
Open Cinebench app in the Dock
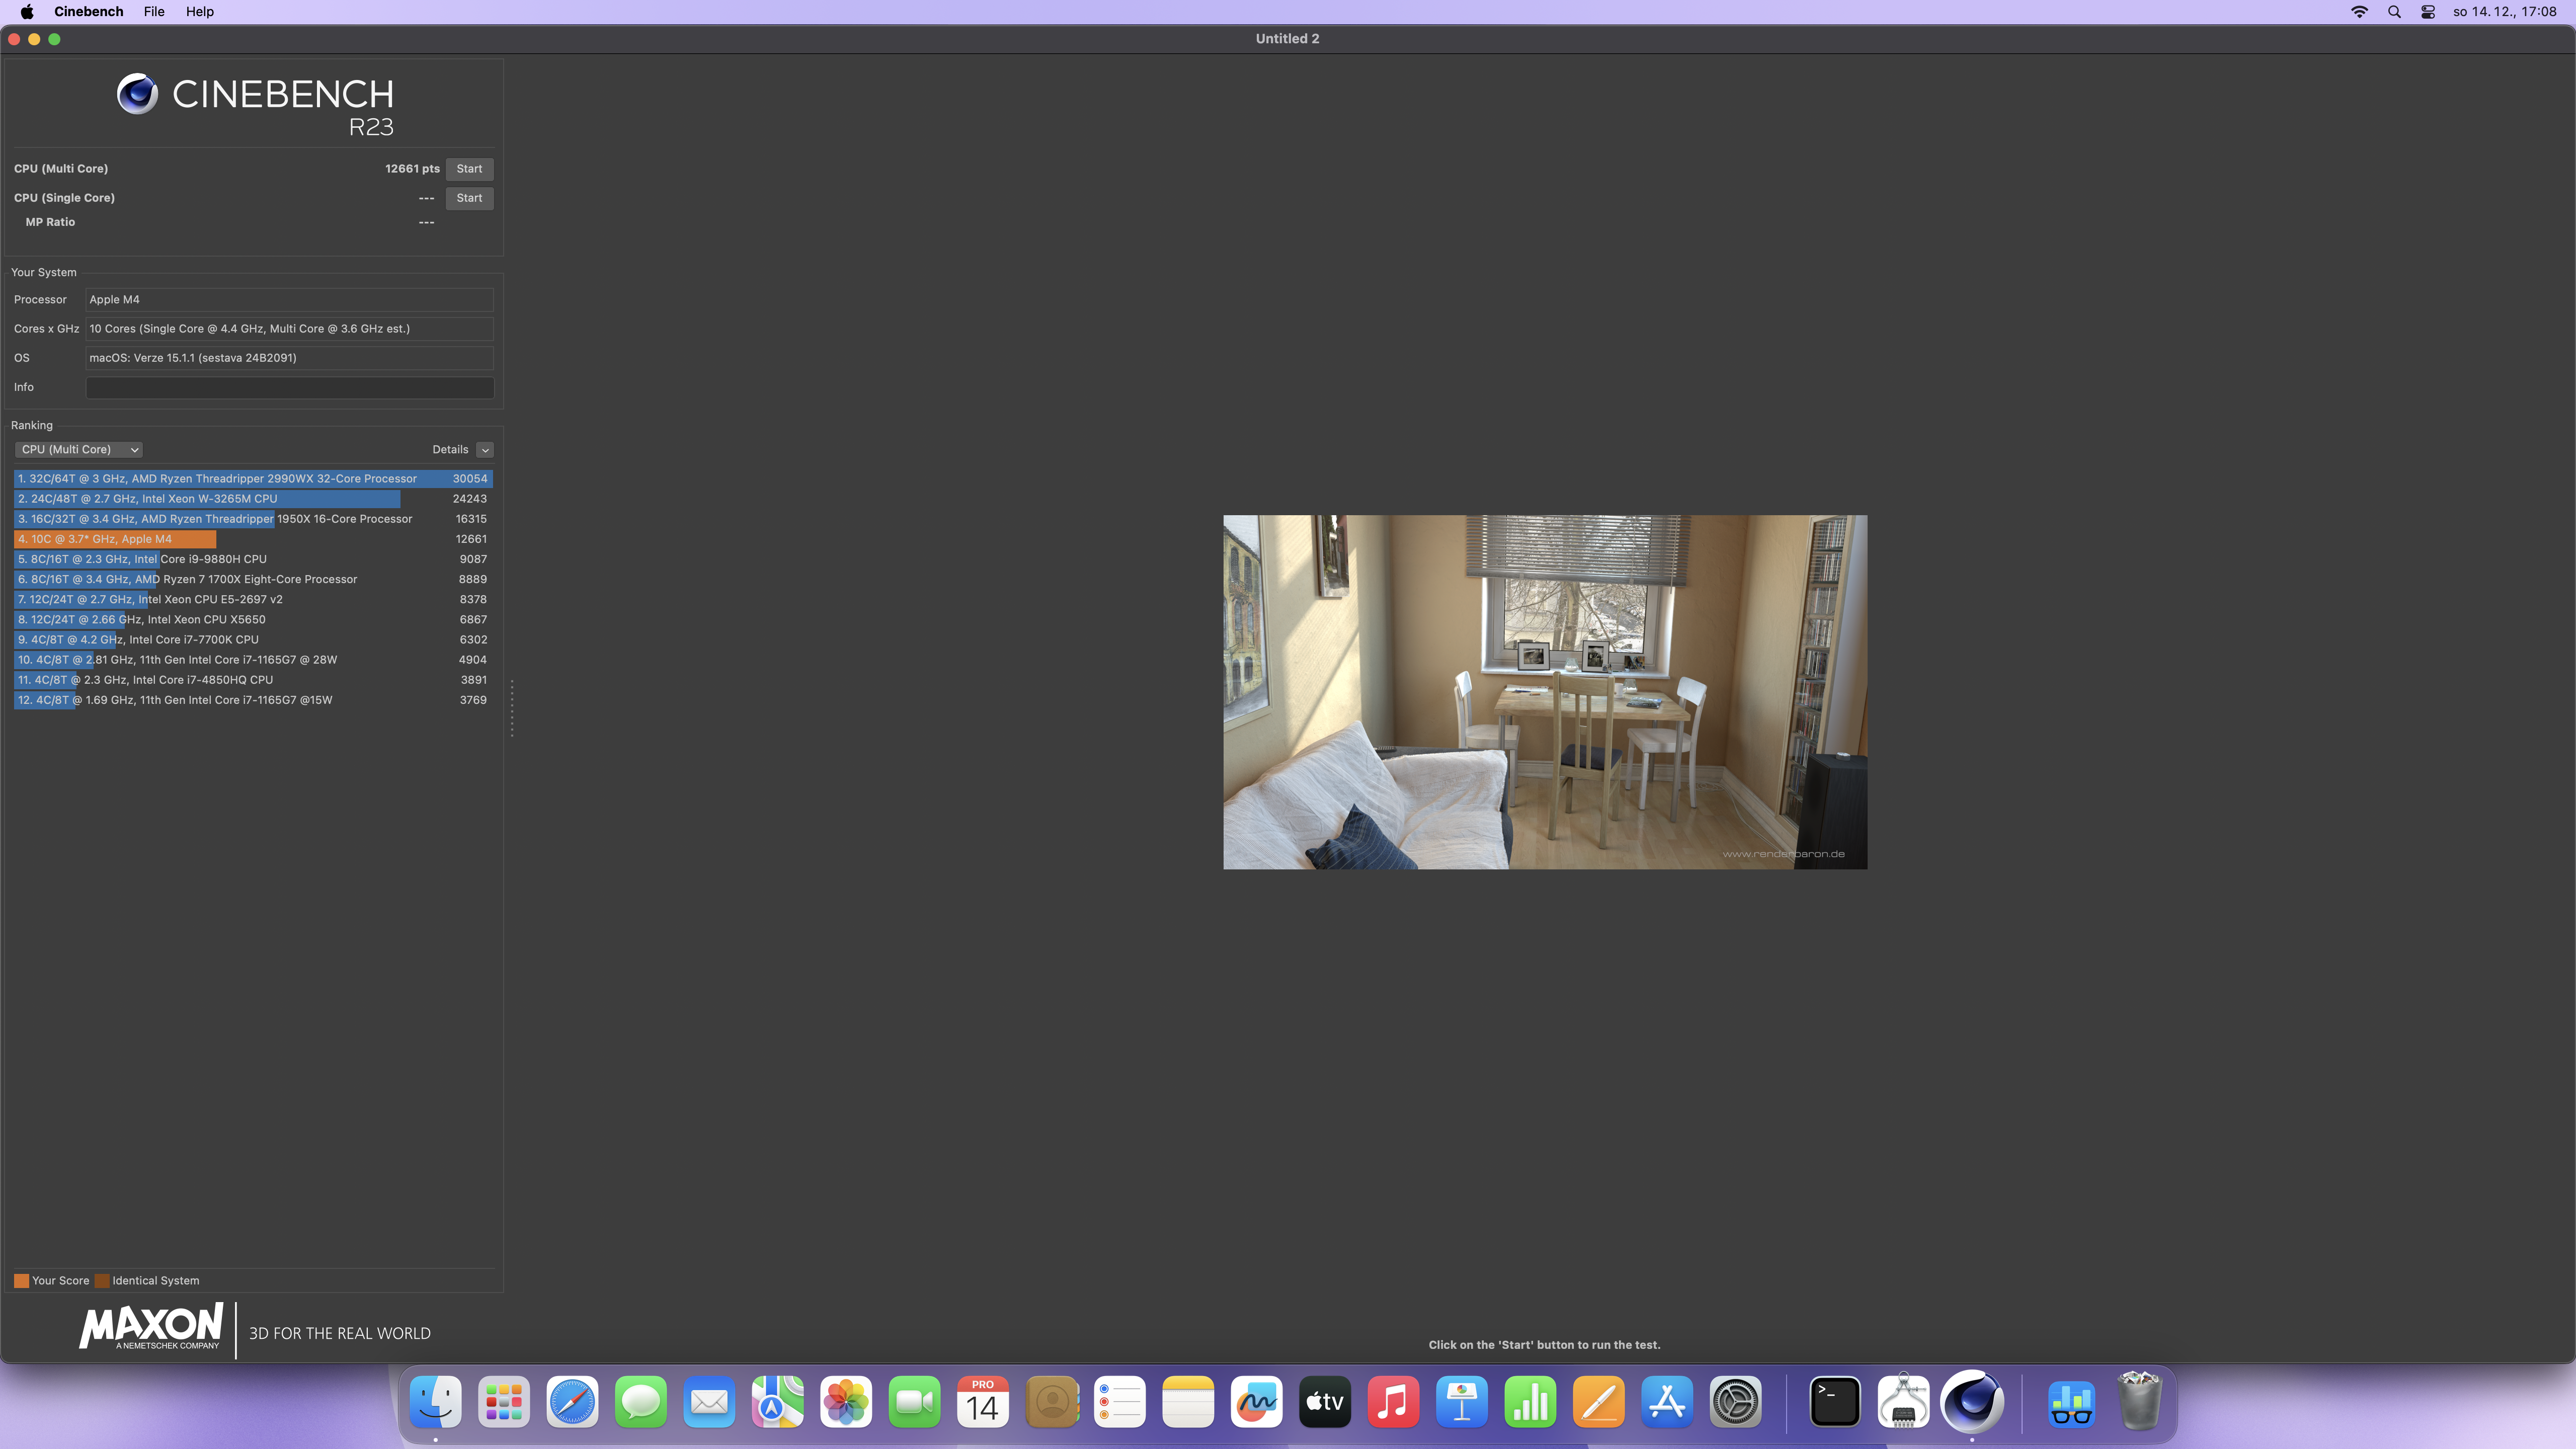(1971, 1402)
